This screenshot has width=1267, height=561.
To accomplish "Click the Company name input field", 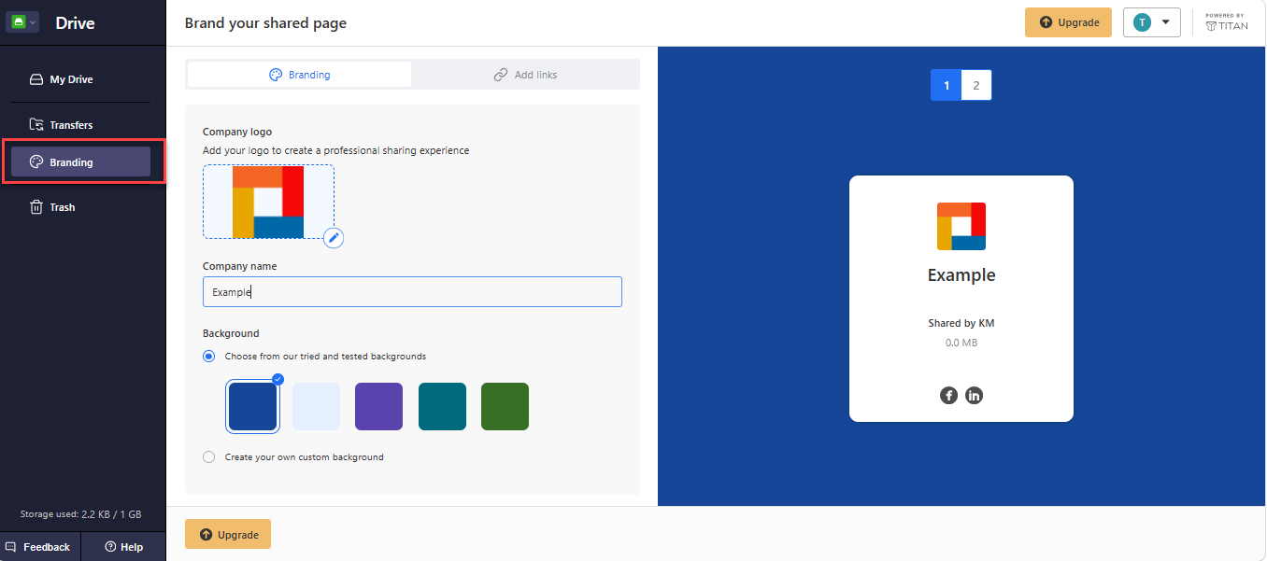I will tap(412, 292).
